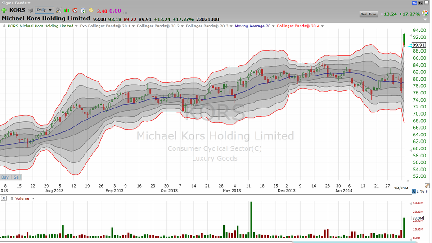Click the magenta 0.00 value
The height and width of the screenshot is (243, 432).
point(115,11)
